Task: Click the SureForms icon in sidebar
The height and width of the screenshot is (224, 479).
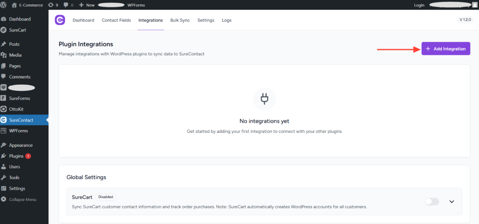Action: [4, 98]
